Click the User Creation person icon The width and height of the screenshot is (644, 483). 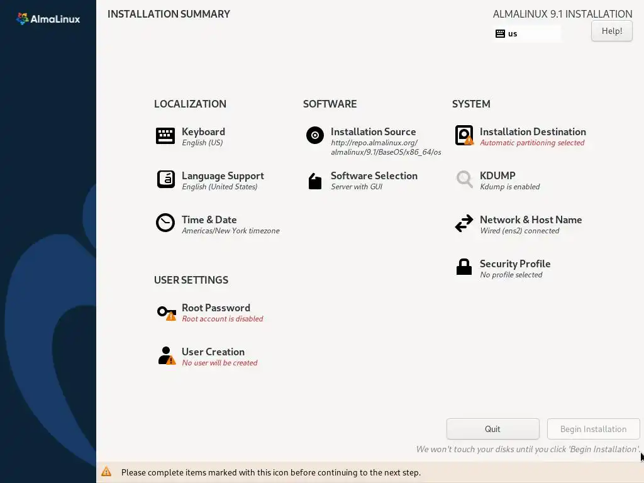(167, 356)
